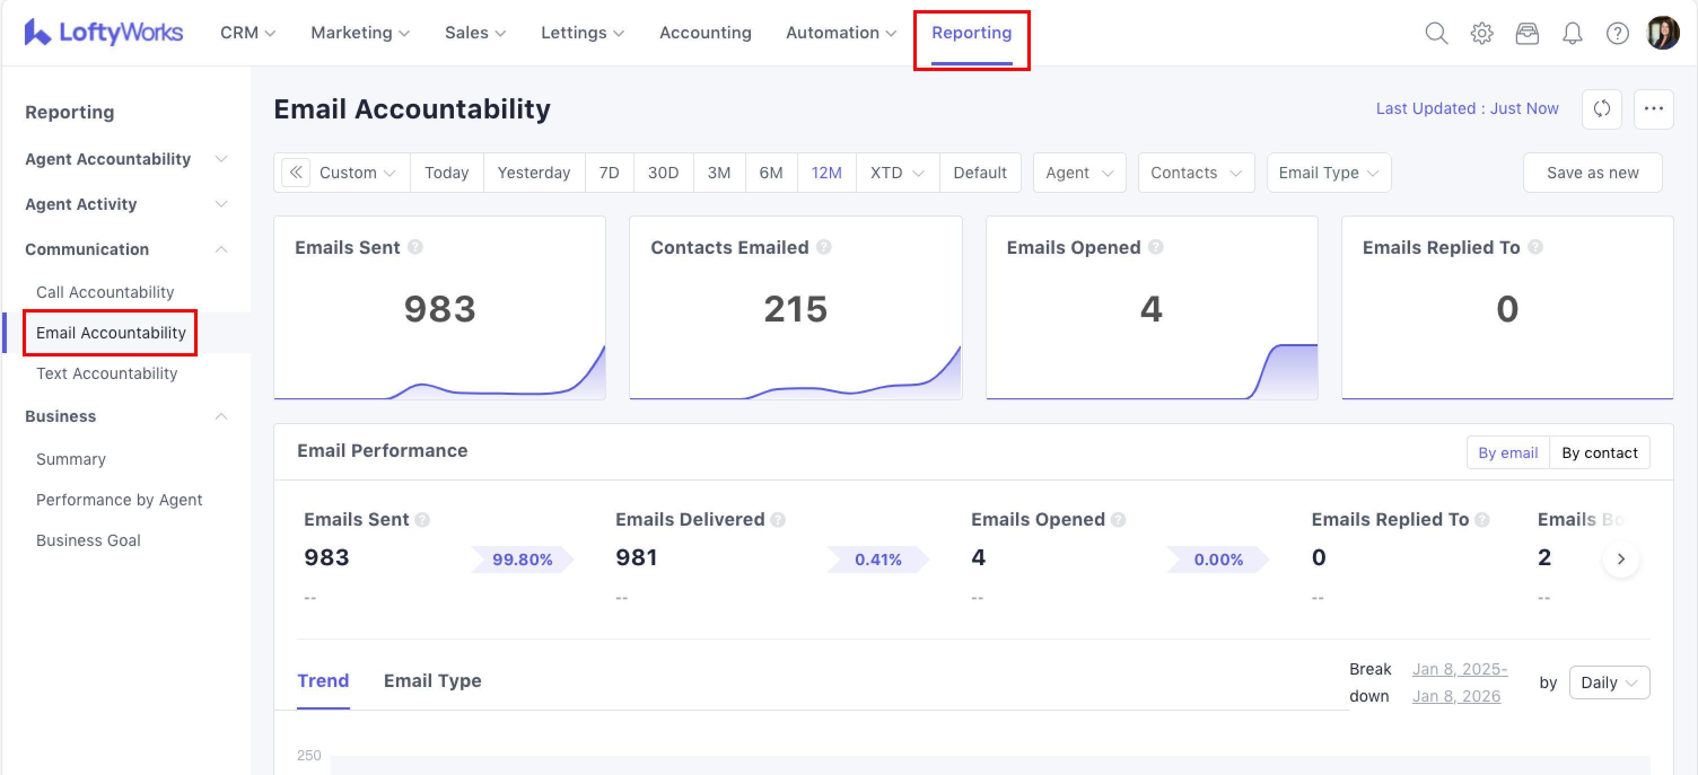Open the three-dot more options menu
Image resolution: width=1698 pixels, height=775 pixels.
tap(1653, 109)
